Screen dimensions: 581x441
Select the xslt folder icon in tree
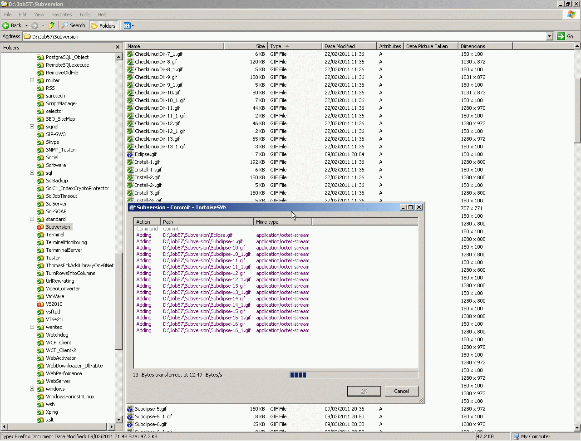(x=40, y=420)
